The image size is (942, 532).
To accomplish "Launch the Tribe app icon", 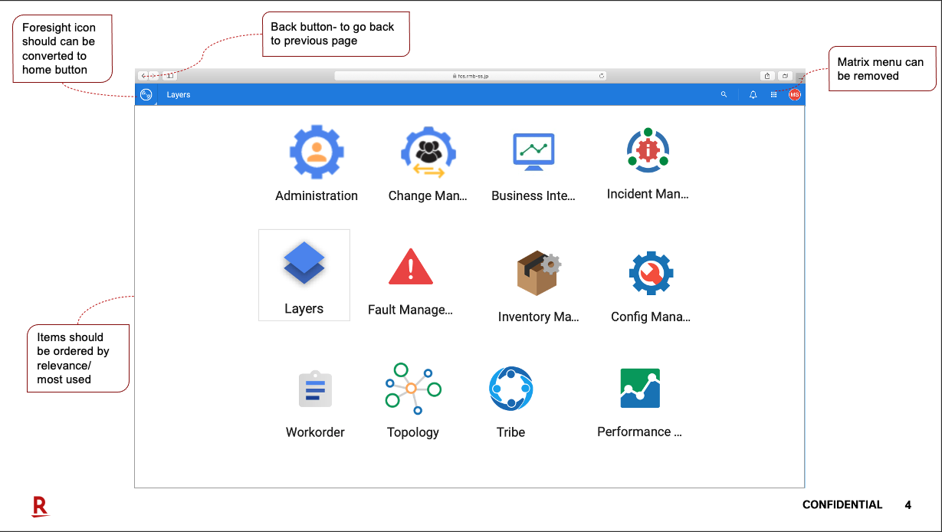I will pos(510,389).
